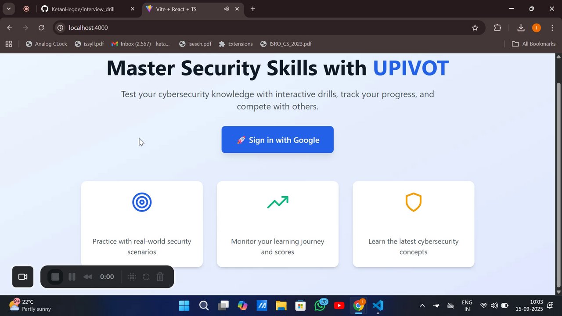Open the issyll.pdf bookmark

click(x=90, y=44)
